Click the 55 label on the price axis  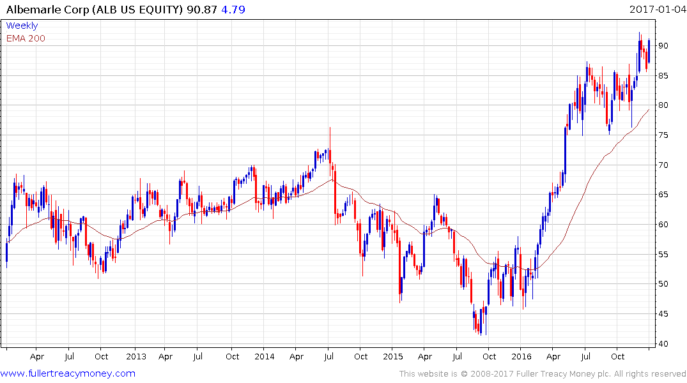(663, 254)
